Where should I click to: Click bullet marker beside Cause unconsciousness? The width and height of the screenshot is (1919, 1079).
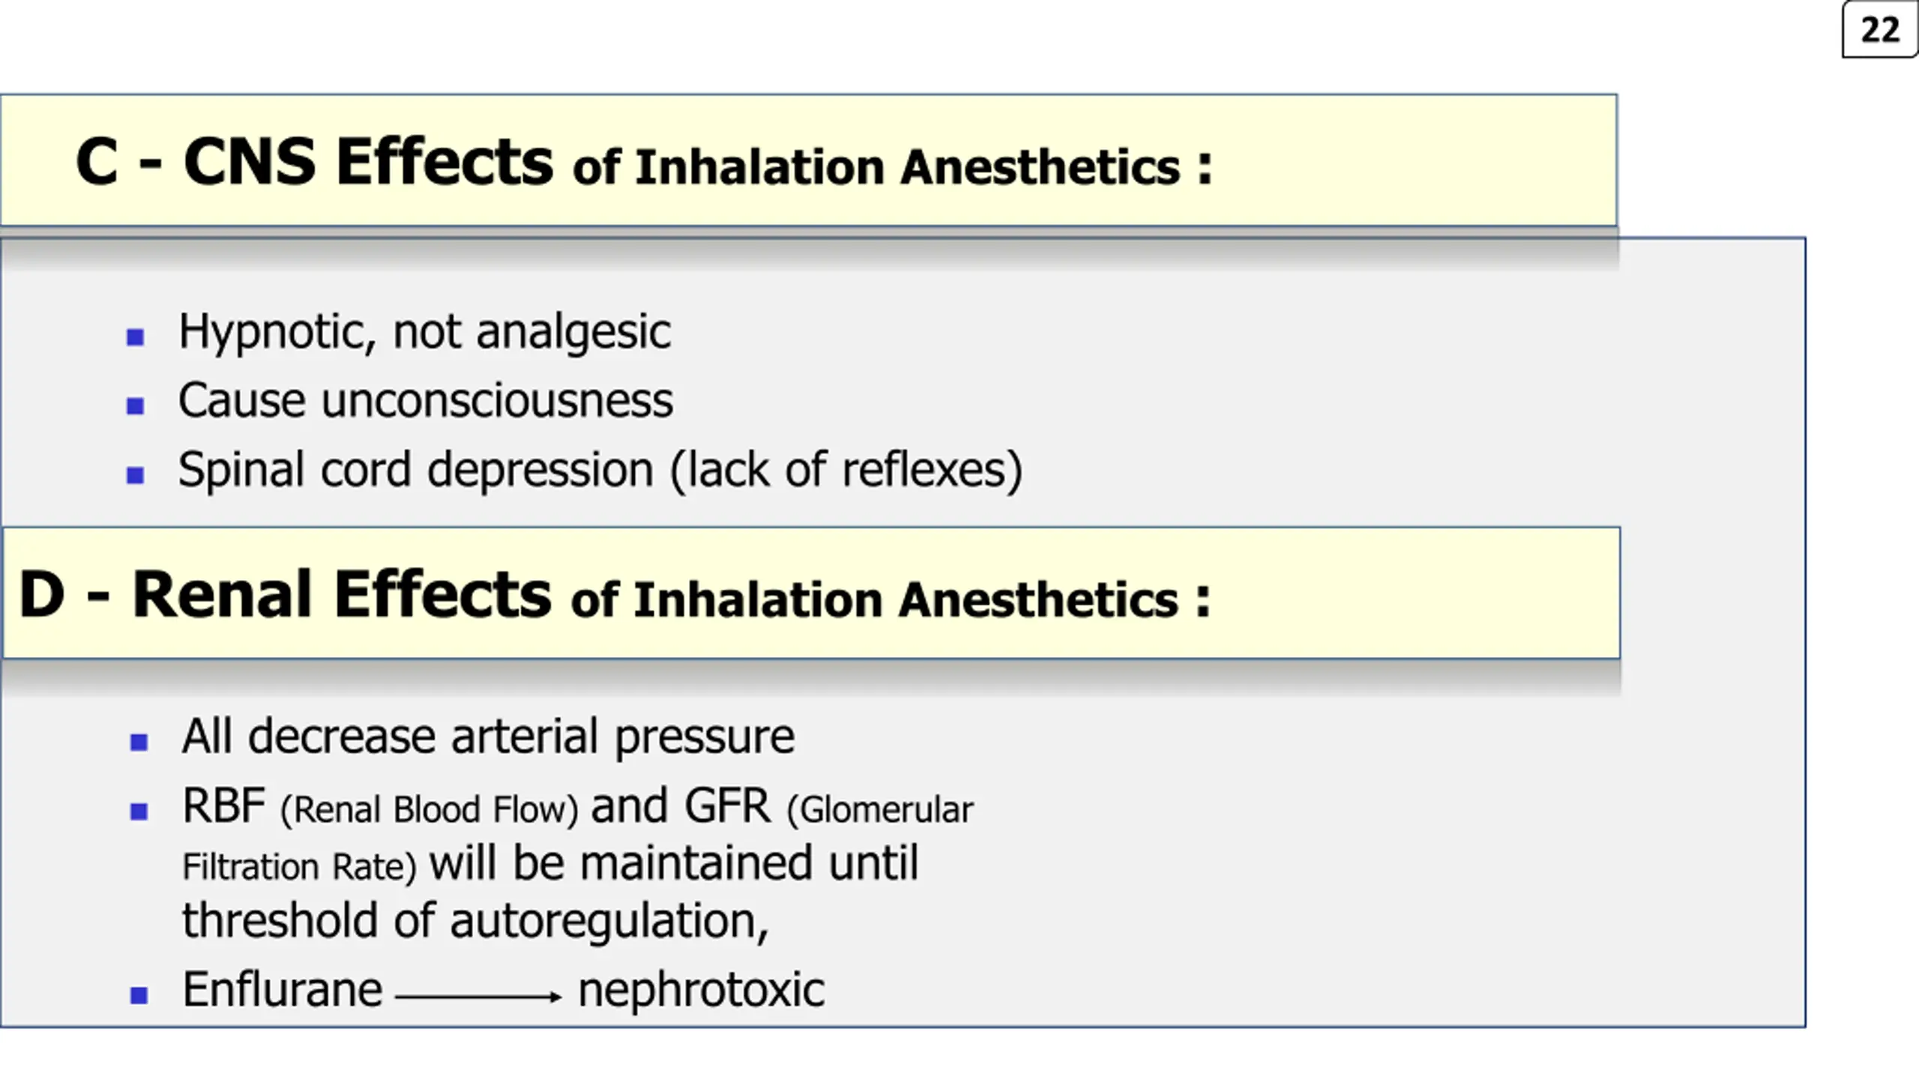[x=135, y=406]
